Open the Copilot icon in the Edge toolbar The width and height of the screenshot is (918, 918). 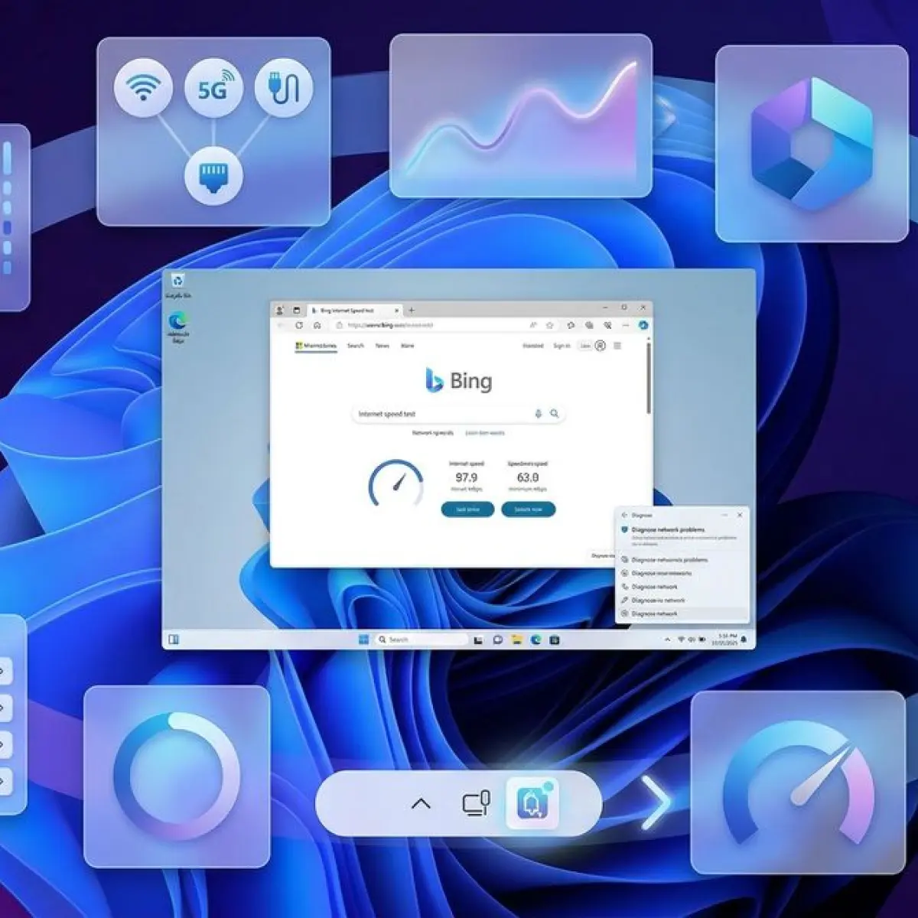pos(643,325)
